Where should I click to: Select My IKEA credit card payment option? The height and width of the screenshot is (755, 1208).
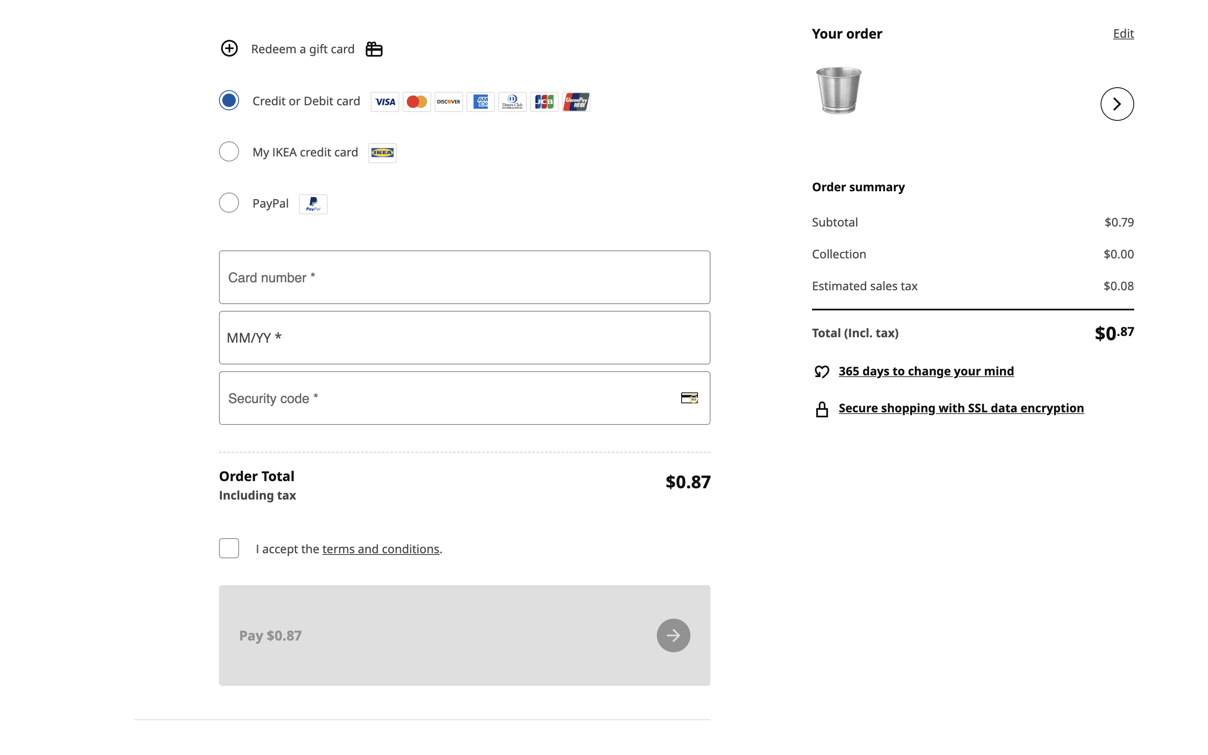(229, 152)
